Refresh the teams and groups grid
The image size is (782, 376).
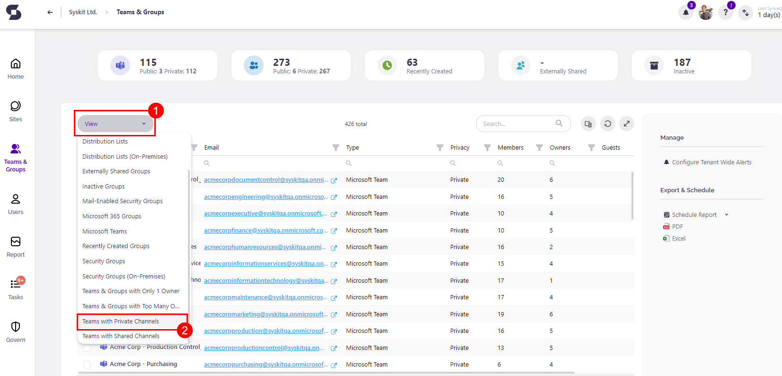click(608, 124)
